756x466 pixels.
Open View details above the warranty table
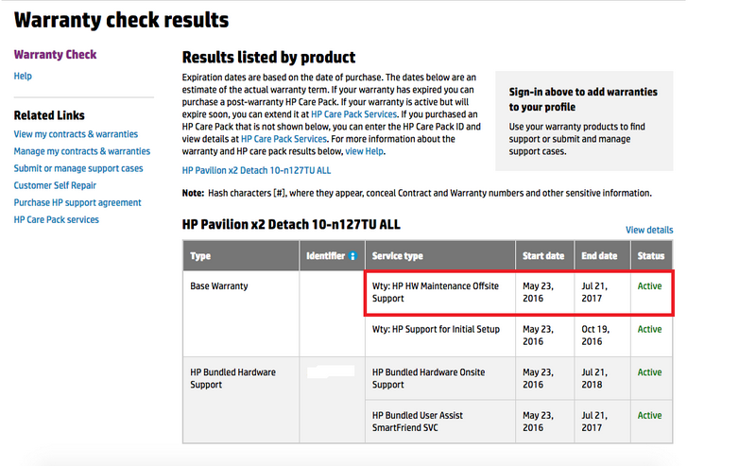point(649,230)
